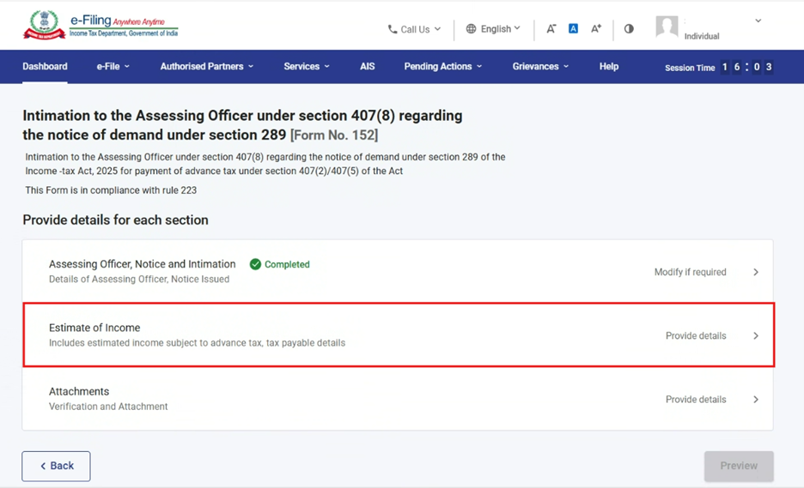Click the Back button
This screenshot has height=488, width=804.
(x=56, y=466)
